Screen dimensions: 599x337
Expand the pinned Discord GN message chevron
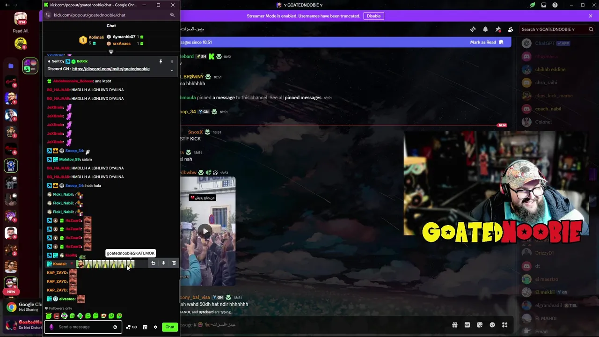[172, 71]
